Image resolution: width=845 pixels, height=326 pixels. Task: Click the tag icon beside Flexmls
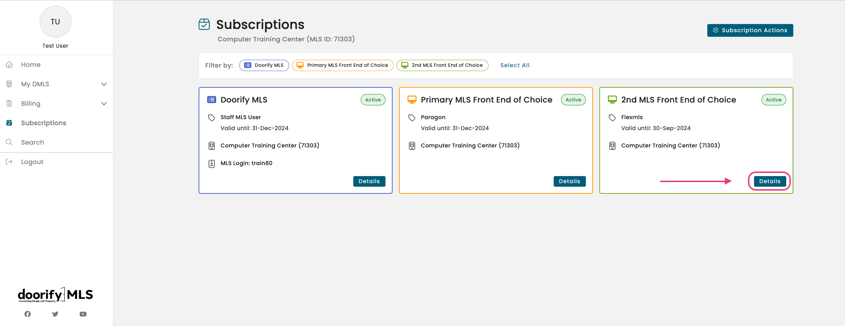[x=612, y=118]
